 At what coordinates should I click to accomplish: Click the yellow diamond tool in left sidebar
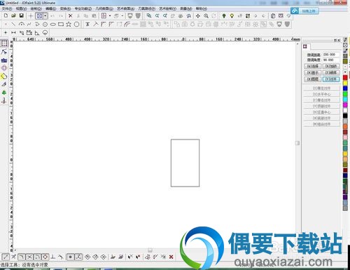point(4,76)
